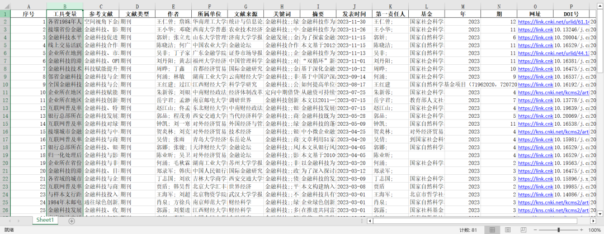The image size is (604, 234).
Task: Click vertical scrollbar up arrow
Action: point(600,6)
